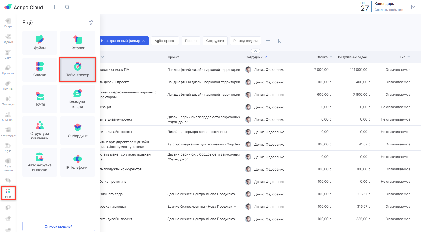Select the Agile-проект filter tab
The width and height of the screenshot is (421, 232).
165,41
